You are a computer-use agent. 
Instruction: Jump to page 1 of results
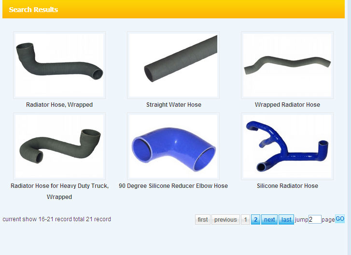click(x=245, y=220)
